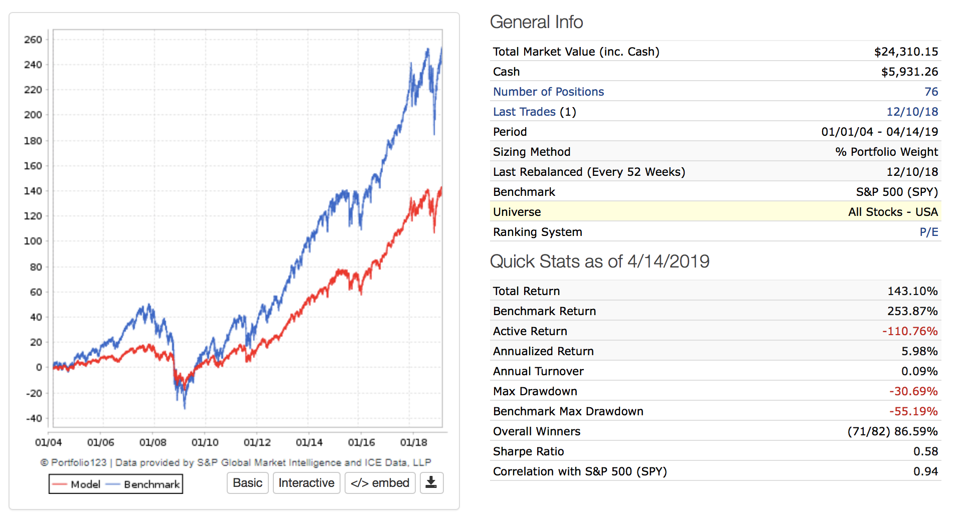
Task: Open the embed code button
Action: pos(380,483)
